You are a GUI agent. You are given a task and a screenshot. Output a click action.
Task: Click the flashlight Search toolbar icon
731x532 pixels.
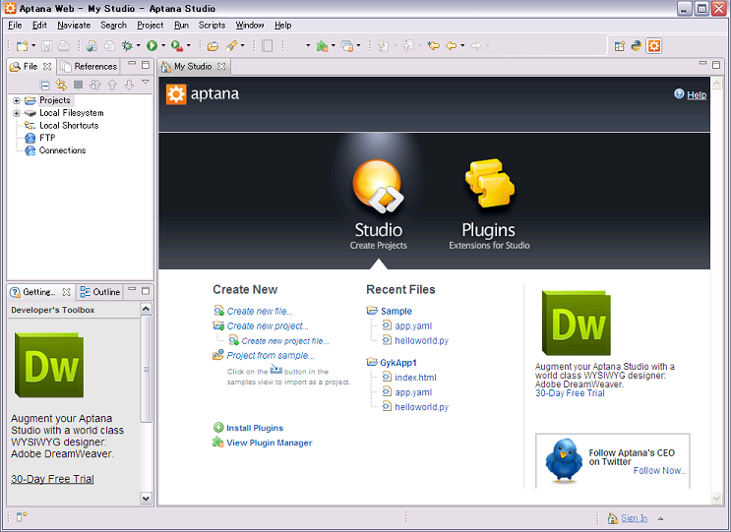(231, 45)
